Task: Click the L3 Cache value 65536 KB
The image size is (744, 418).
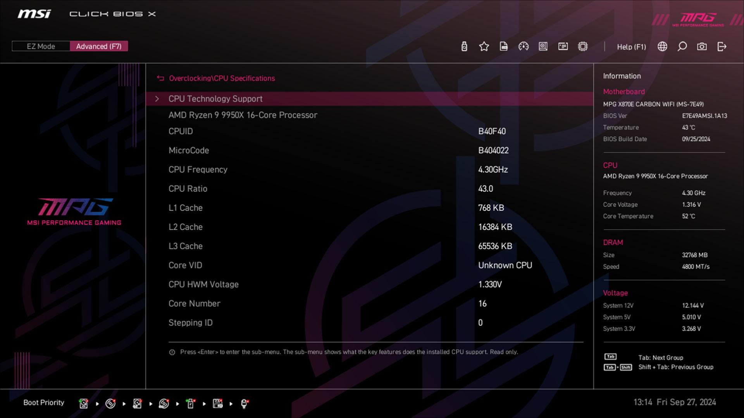Action: [x=495, y=246]
